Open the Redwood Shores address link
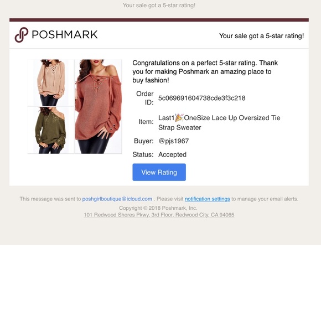The height and width of the screenshot is (321, 321). (159, 215)
